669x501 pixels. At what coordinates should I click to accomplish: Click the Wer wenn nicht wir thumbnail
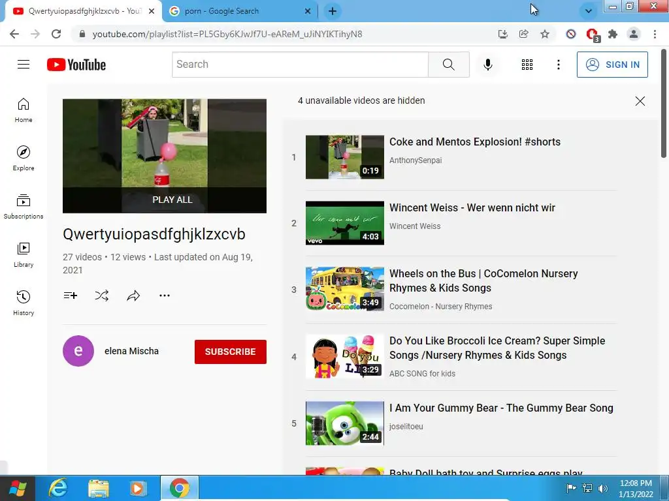pos(345,223)
